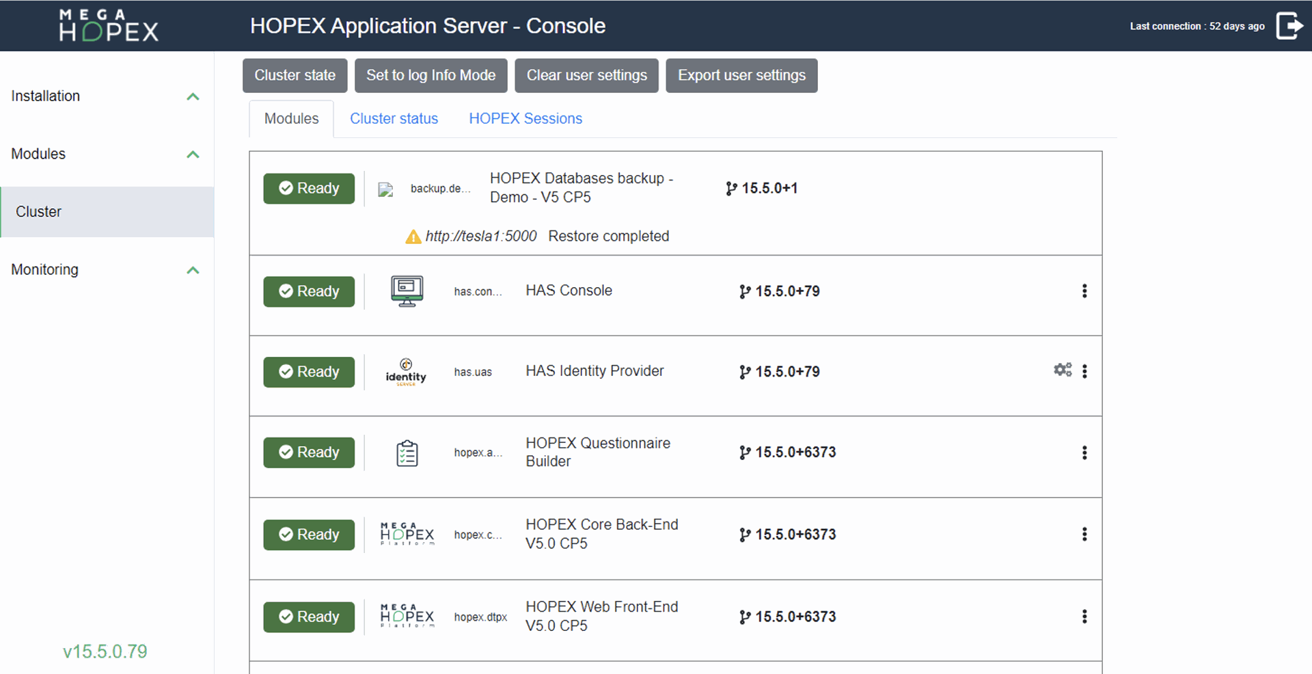The height and width of the screenshot is (674, 1312).
Task: Open more options for HOPEX Web Front-End
Action: click(x=1084, y=617)
